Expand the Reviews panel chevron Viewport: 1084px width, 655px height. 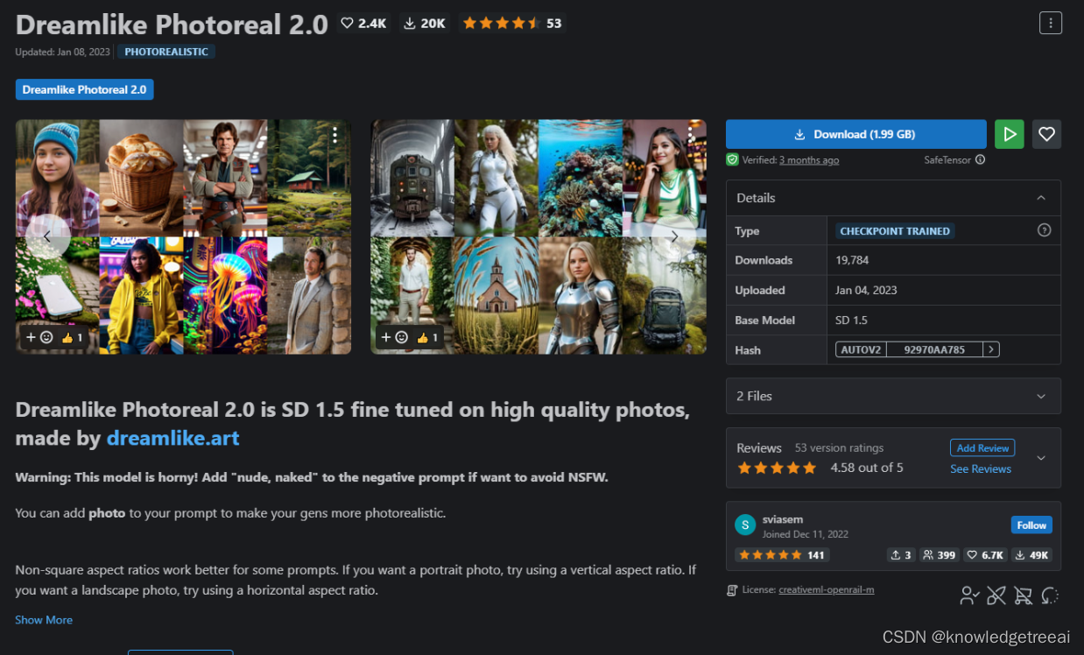pyautogui.click(x=1041, y=458)
